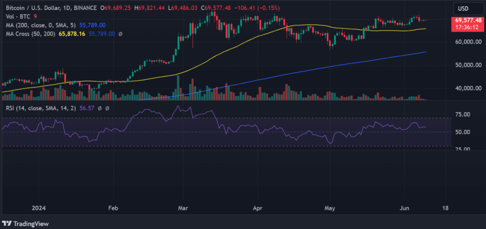Select the RSI (14, close, SMA, 14, 2) legend

pos(40,109)
